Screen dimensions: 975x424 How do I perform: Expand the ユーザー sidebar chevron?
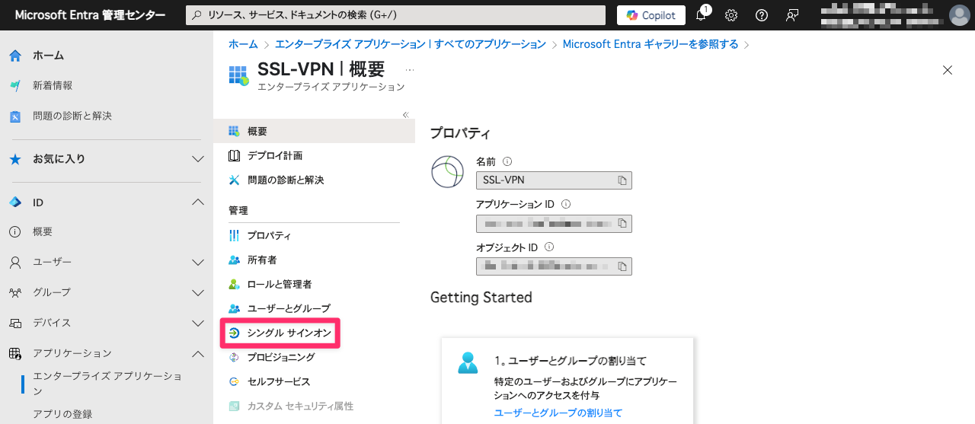coord(198,262)
